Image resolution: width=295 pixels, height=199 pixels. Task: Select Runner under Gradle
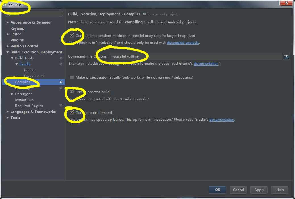pyautogui.click(x=30, y=70)
